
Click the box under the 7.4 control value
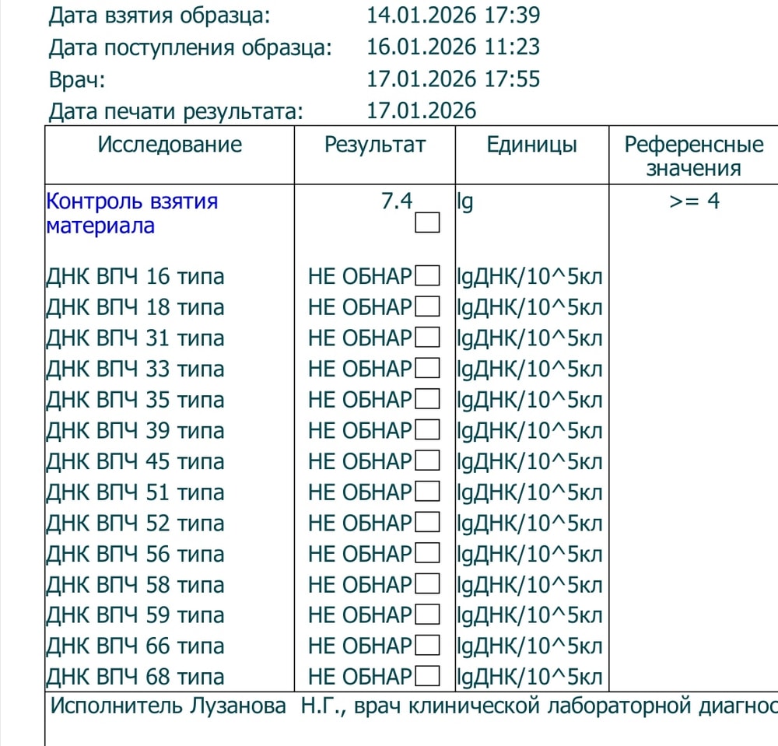(427, 222)
